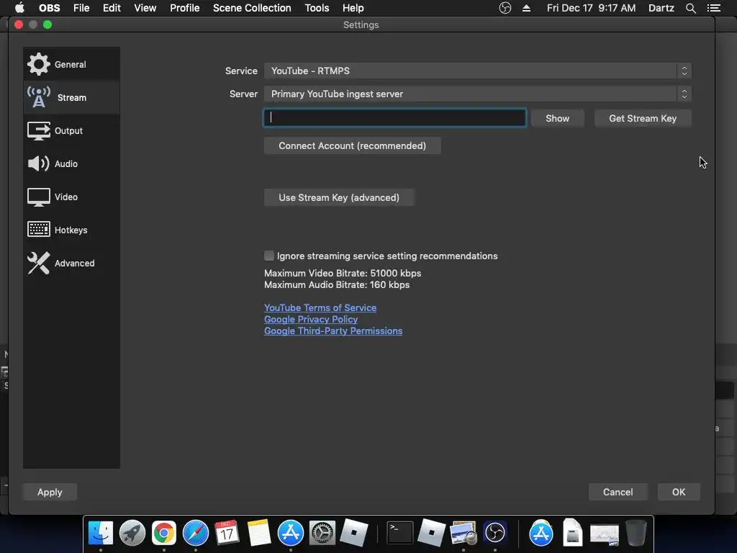Switch to OBS Studio in the Dock
Image resolution: width=737 pixels, height=553 pixels.
click(495, 533)
